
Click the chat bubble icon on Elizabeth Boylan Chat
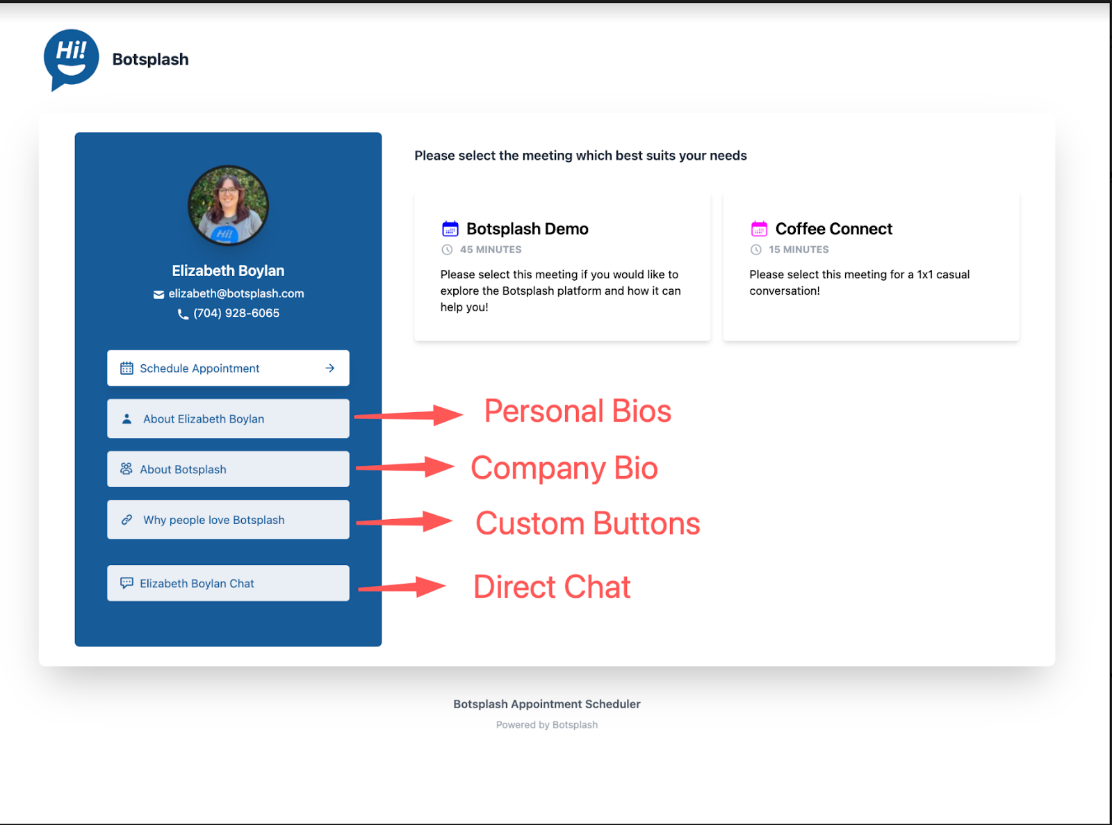click(x=126, y=583)
